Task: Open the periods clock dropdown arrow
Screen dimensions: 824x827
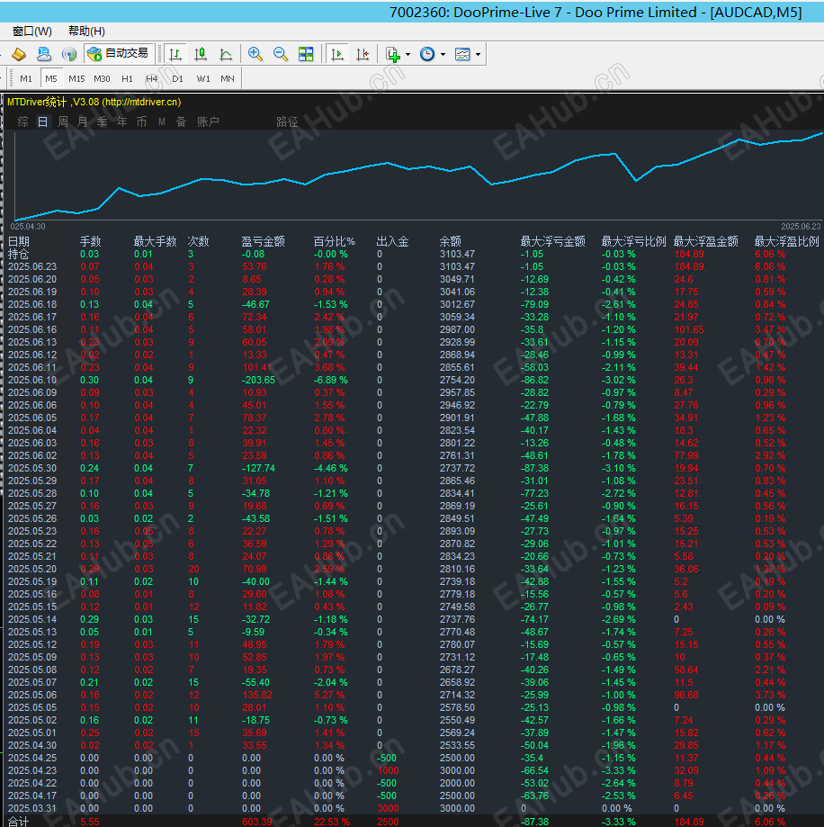Action: pyautogui.click(x=442, y=54)
